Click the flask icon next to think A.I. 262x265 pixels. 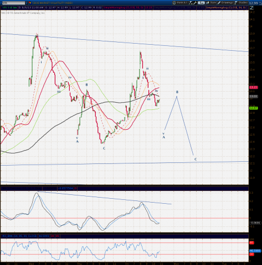click(191, 3)
